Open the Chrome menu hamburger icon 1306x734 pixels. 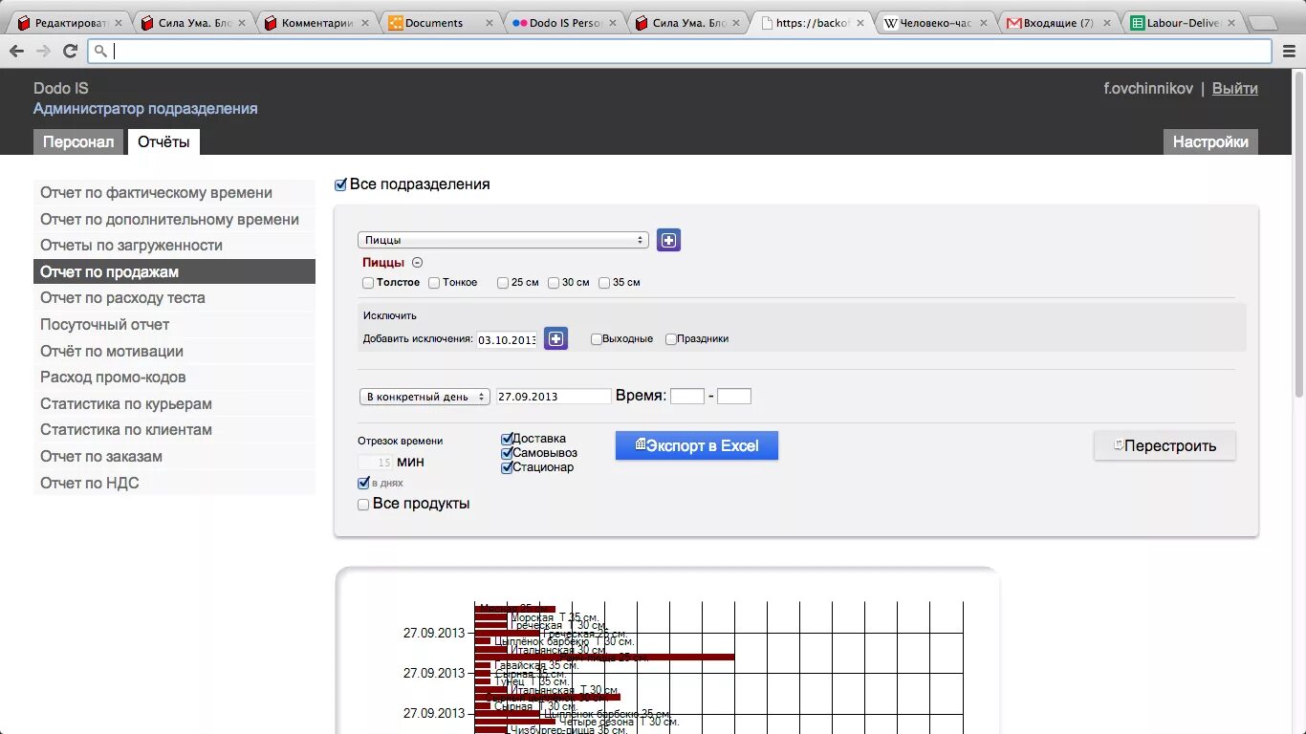click(x=1290, y=52)
